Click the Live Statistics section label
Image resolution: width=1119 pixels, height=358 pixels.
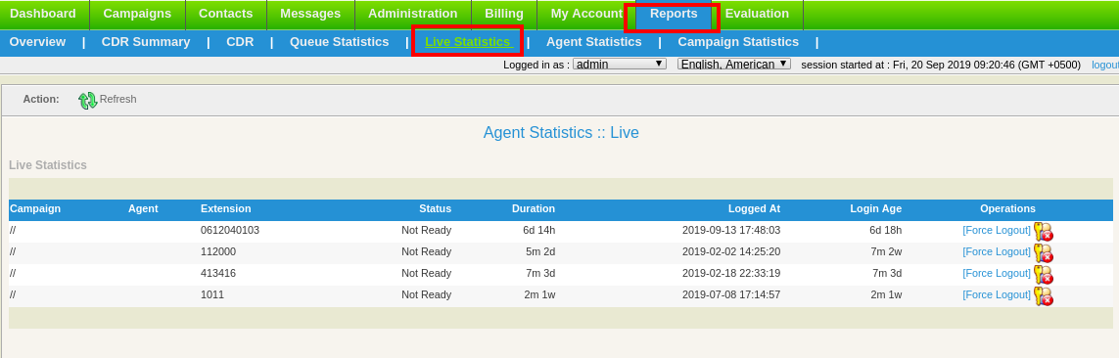48,165
